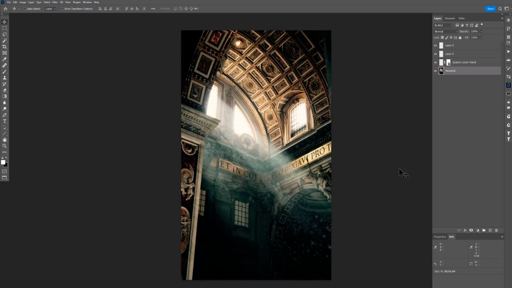This screenshot has height=288, width=512.
Task: Add a layer mask
Action: click(x=471, y=230)
